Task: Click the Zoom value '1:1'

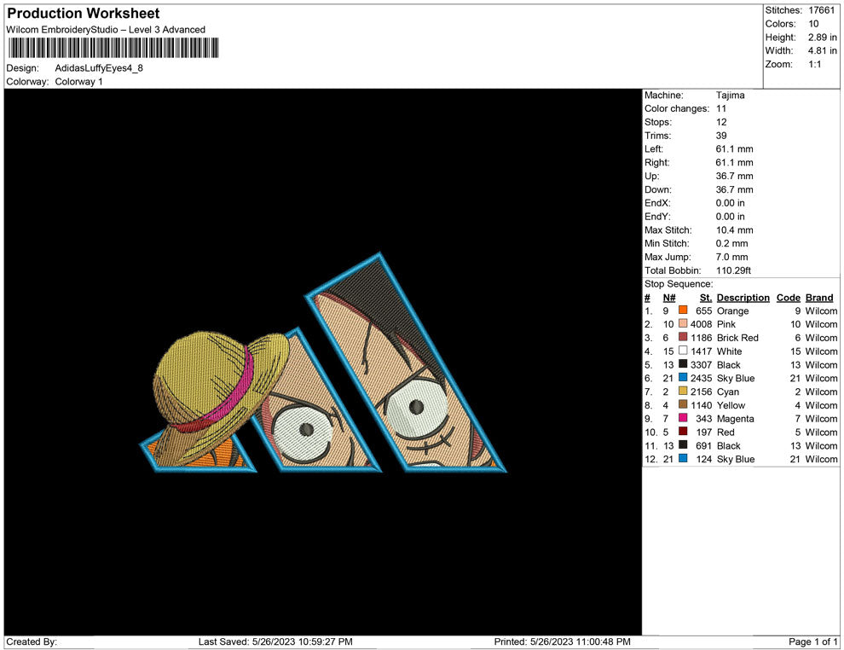Action: (814, 64)
